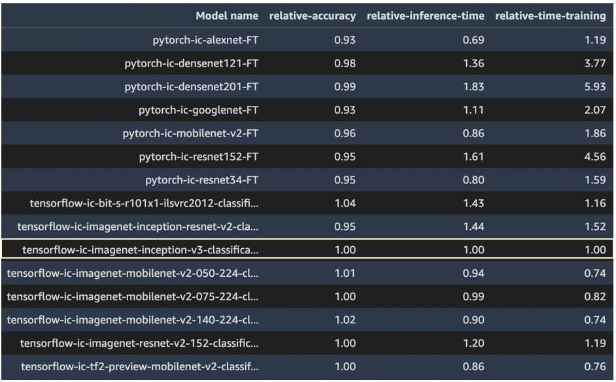Click alexnet training time value 1.19
The height and width of the screenshot is (382, 616).
point(595,40)
